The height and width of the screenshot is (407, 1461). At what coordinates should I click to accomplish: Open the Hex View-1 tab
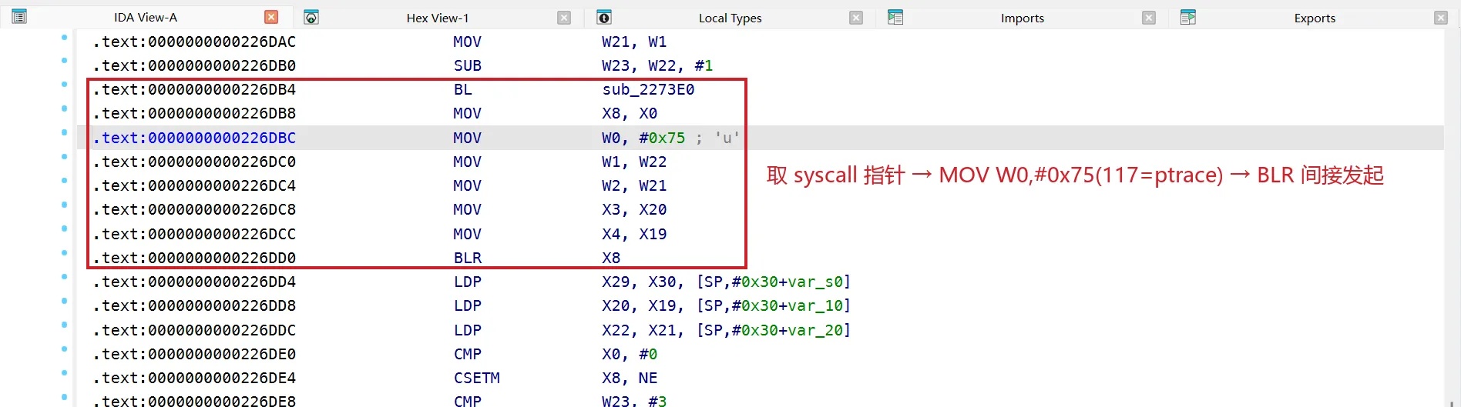[x=438, y=18]
